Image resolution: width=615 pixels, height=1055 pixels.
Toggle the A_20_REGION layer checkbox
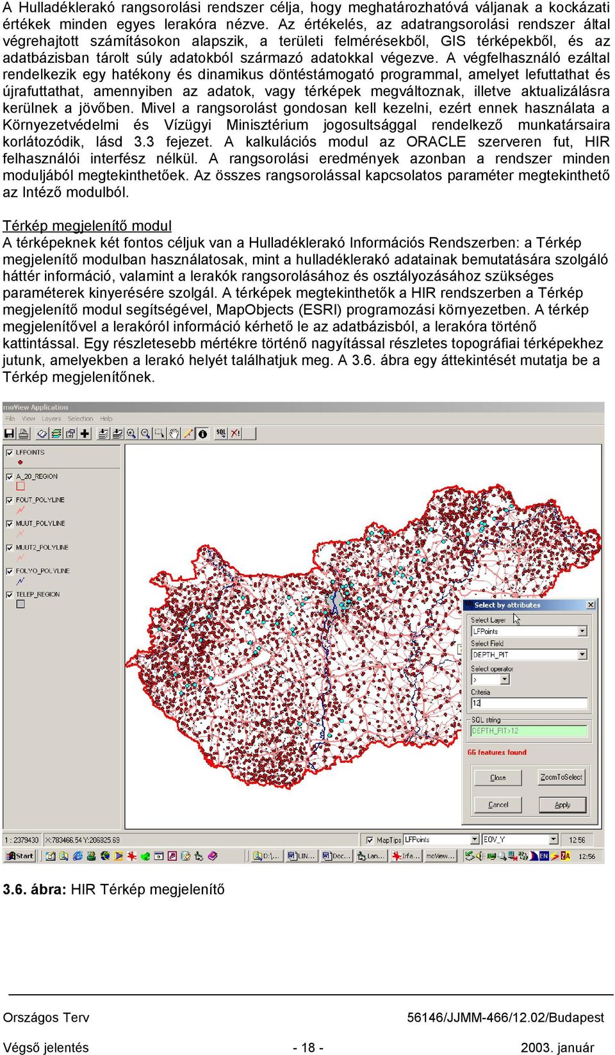point(10,477)
